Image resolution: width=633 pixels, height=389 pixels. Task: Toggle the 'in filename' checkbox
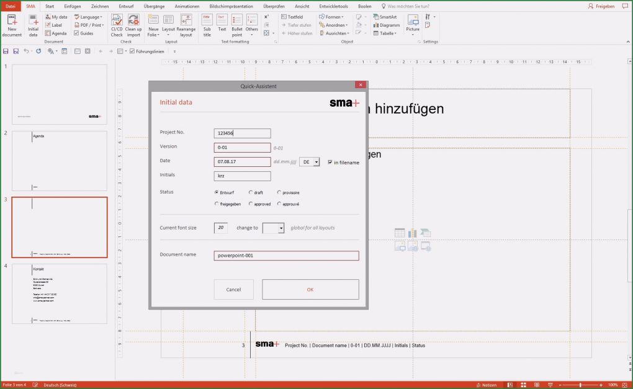point(330,162)
